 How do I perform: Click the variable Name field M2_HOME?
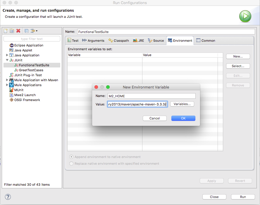[151, 96]
